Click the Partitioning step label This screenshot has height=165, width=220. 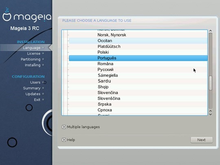point(31,59)
